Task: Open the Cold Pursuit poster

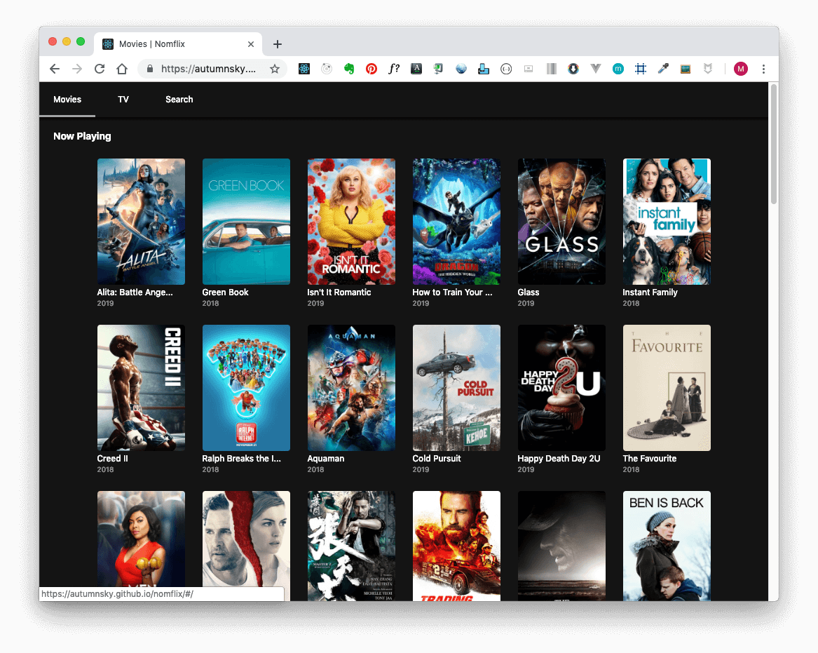Action: coord(456,388)
